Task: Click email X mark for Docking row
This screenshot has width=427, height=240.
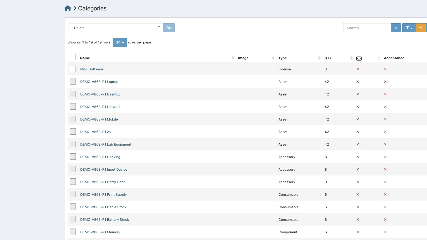Action: tap(358, 157)
